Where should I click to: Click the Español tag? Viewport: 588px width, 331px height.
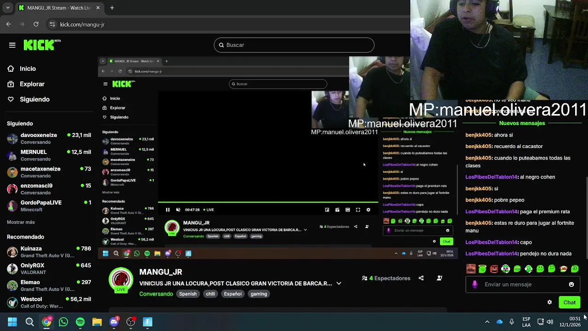pos(232,294)
